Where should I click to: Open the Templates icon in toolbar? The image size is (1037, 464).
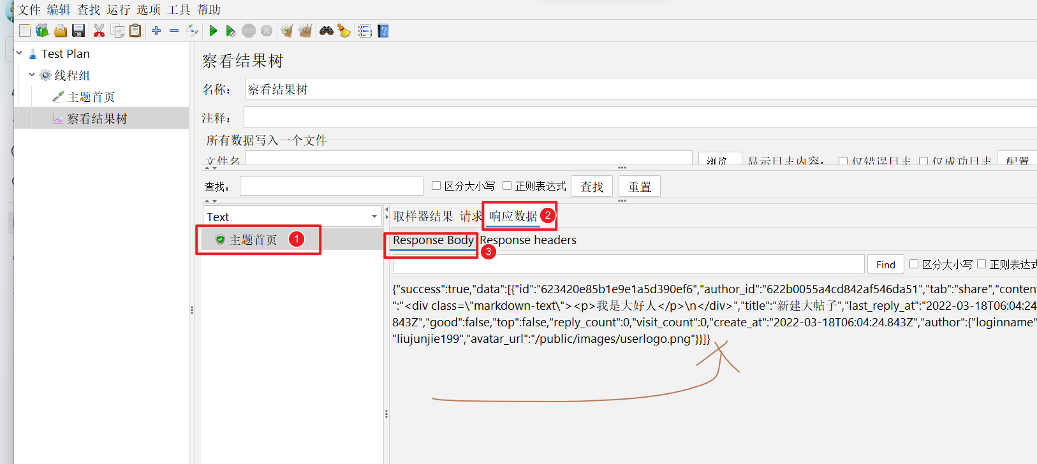(x=42, y=31)
